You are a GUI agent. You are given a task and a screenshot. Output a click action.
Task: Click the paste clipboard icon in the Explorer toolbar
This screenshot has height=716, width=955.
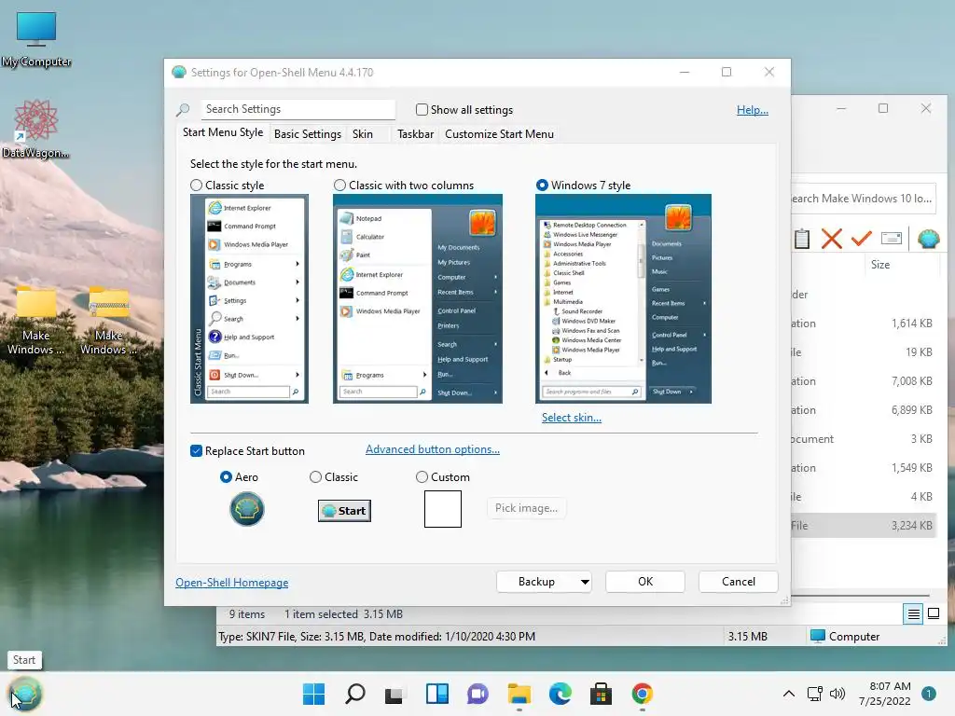(x=802, y=239)
